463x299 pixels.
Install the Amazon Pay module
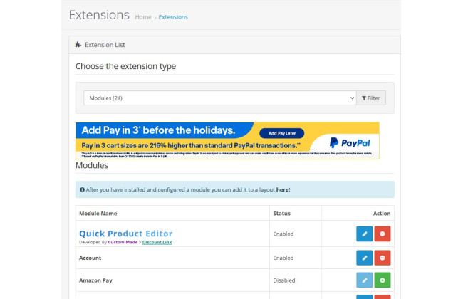click(x=383, y=280)
